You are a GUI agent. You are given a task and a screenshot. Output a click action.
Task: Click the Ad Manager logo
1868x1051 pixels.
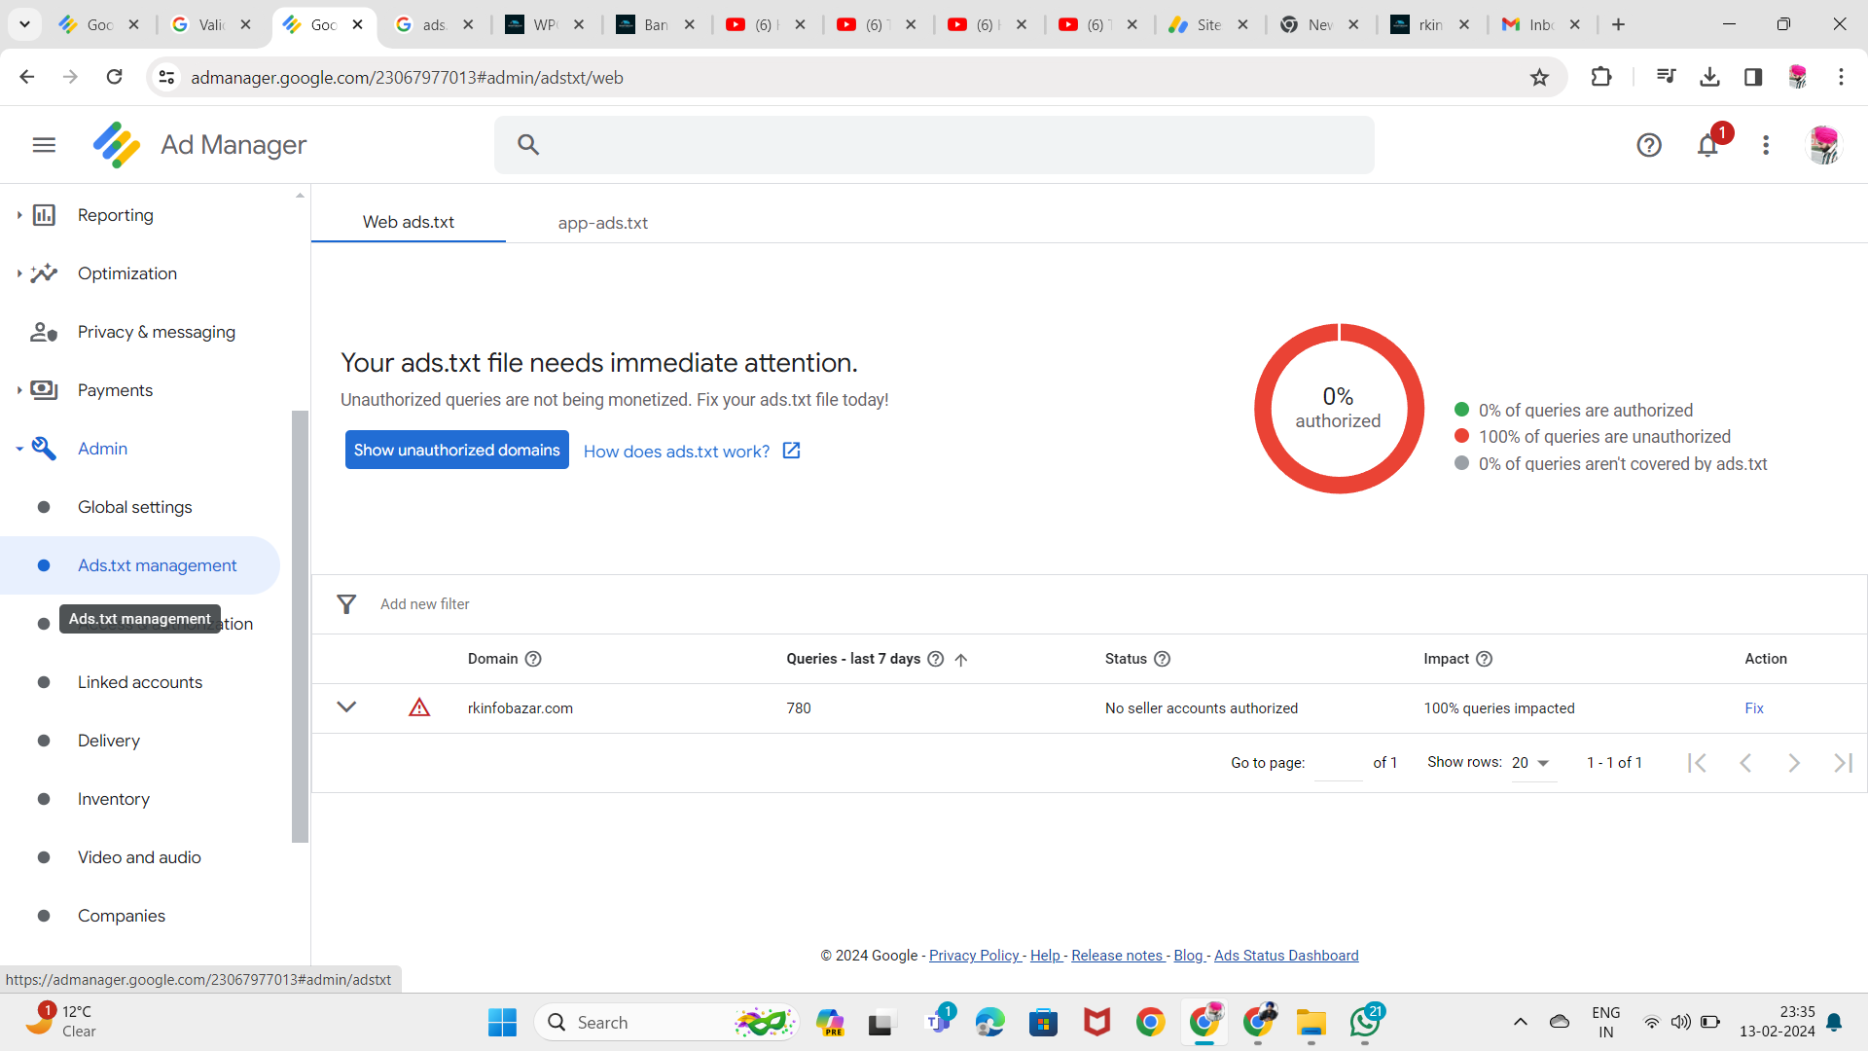pyautogui.click(x=117, y=145)
